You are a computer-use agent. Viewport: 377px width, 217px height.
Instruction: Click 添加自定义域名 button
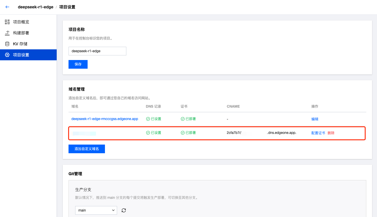click(86, 149)
